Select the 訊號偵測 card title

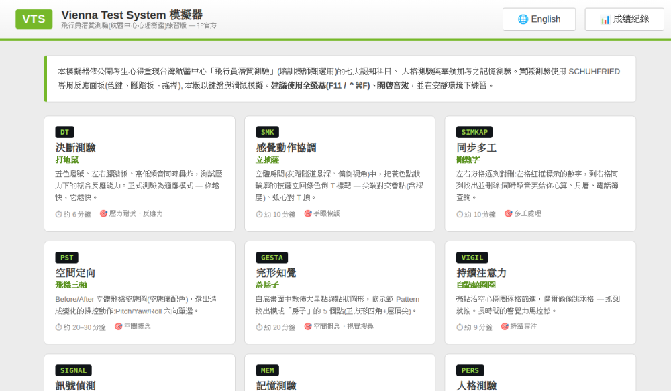(75, 386)
